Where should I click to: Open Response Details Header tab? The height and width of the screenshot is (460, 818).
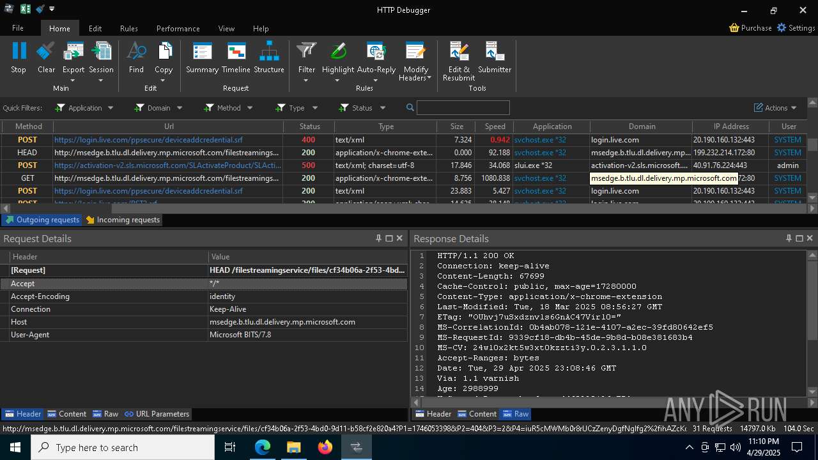coord(433,414)
